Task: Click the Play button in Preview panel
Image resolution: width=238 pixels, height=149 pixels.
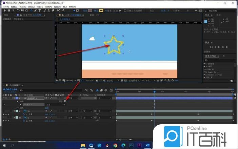Action: 219,47
